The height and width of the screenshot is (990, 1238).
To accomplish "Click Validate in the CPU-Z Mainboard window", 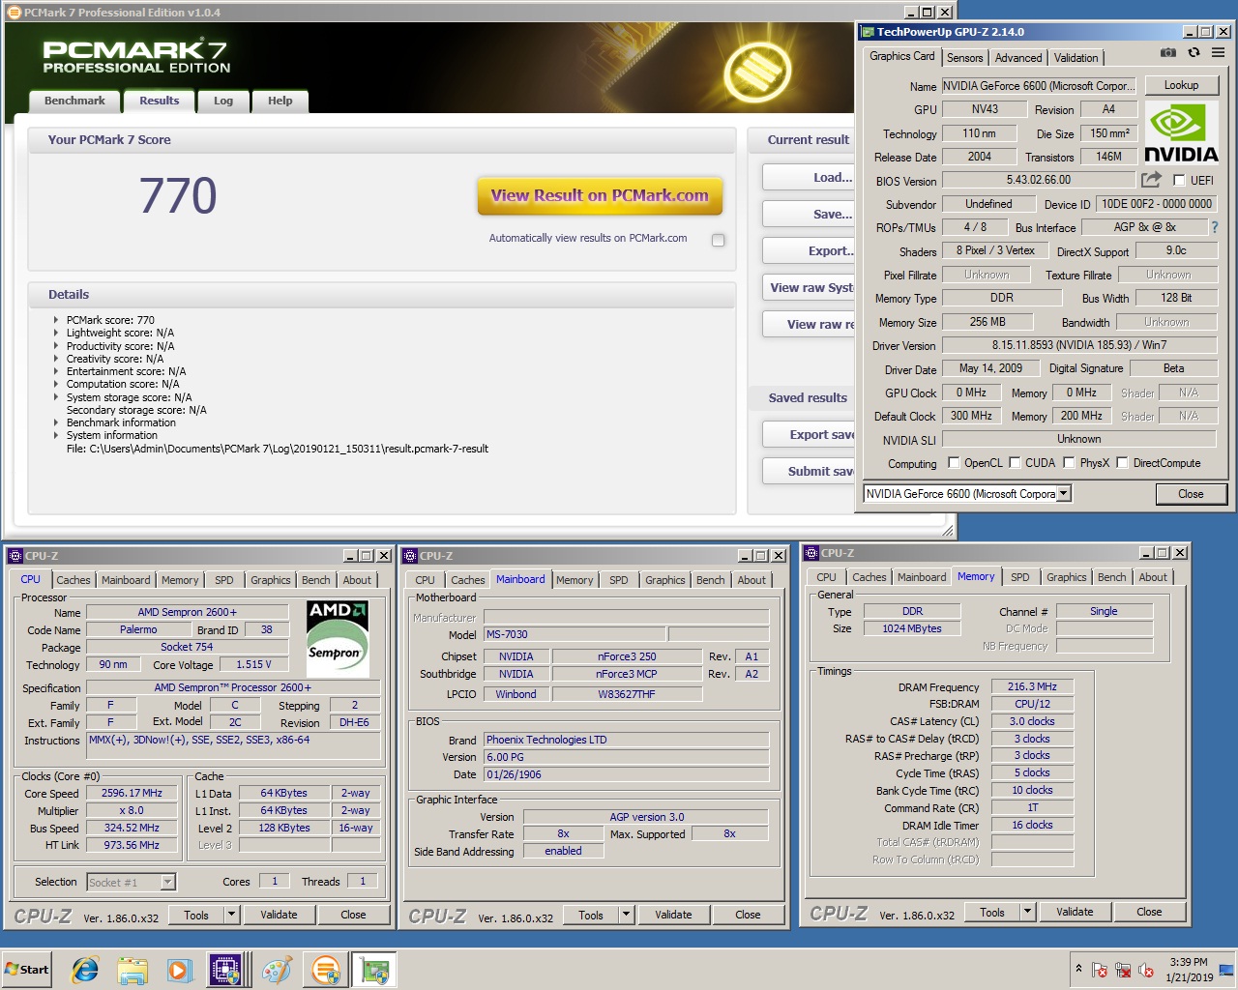I will coord(673,915).
